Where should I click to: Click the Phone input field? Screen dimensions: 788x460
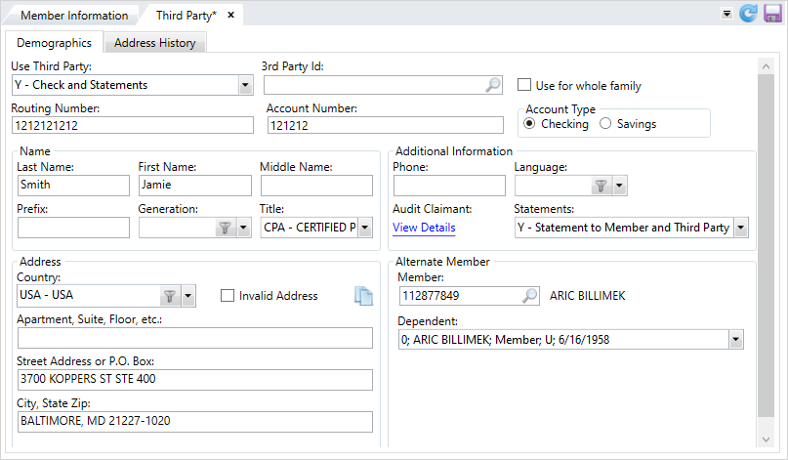[449, 186]
